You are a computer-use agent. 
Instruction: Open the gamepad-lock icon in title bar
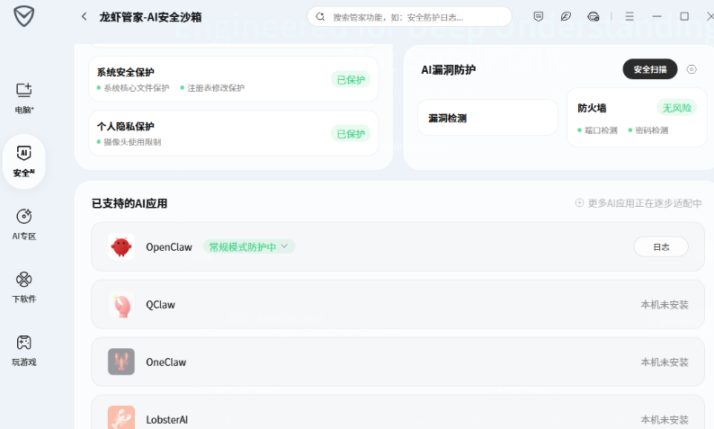tap(593, 16)
